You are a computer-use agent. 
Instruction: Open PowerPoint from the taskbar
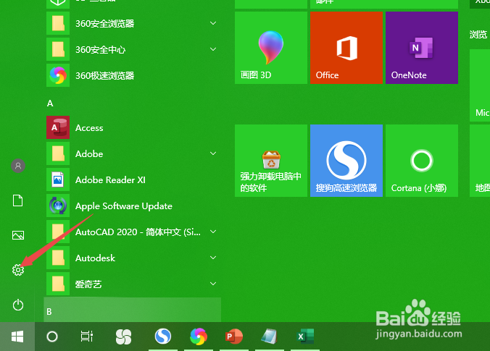234,337
